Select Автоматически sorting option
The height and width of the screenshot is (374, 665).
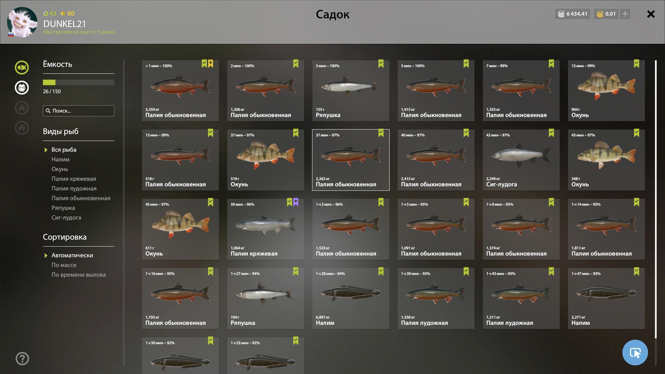pos(72,255)
